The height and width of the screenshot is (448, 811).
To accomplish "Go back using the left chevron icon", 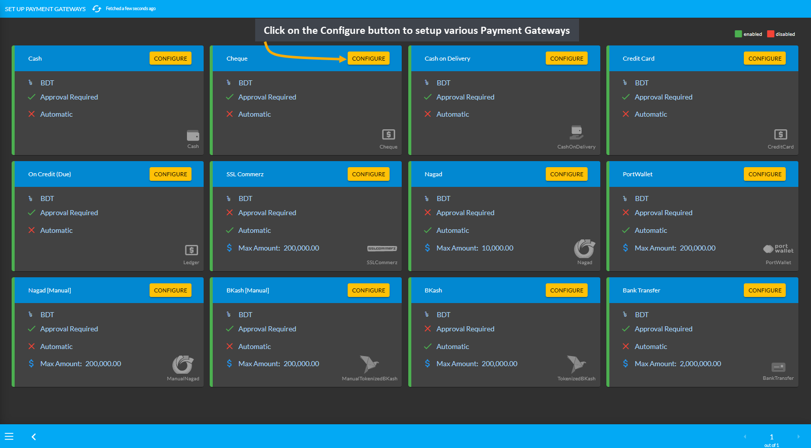I will [34, 436].
